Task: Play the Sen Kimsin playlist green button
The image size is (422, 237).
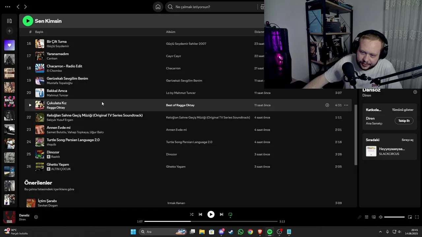Action: (28, 21)
